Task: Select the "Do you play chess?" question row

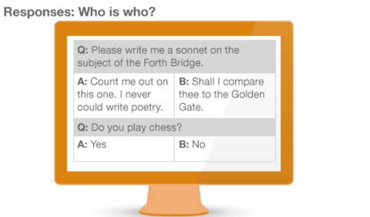Action: click(174, 127)
